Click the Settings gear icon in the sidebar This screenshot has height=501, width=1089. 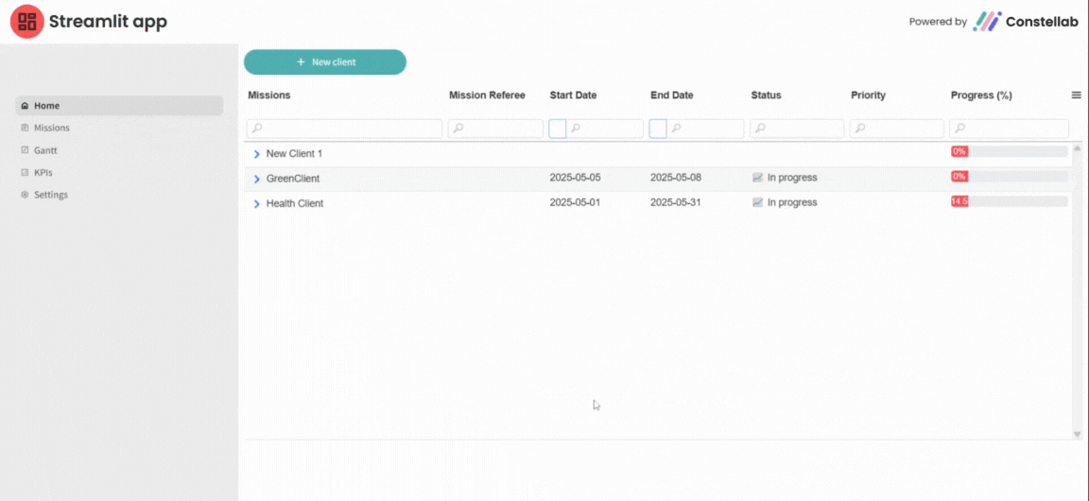click(x=25, y=195)
